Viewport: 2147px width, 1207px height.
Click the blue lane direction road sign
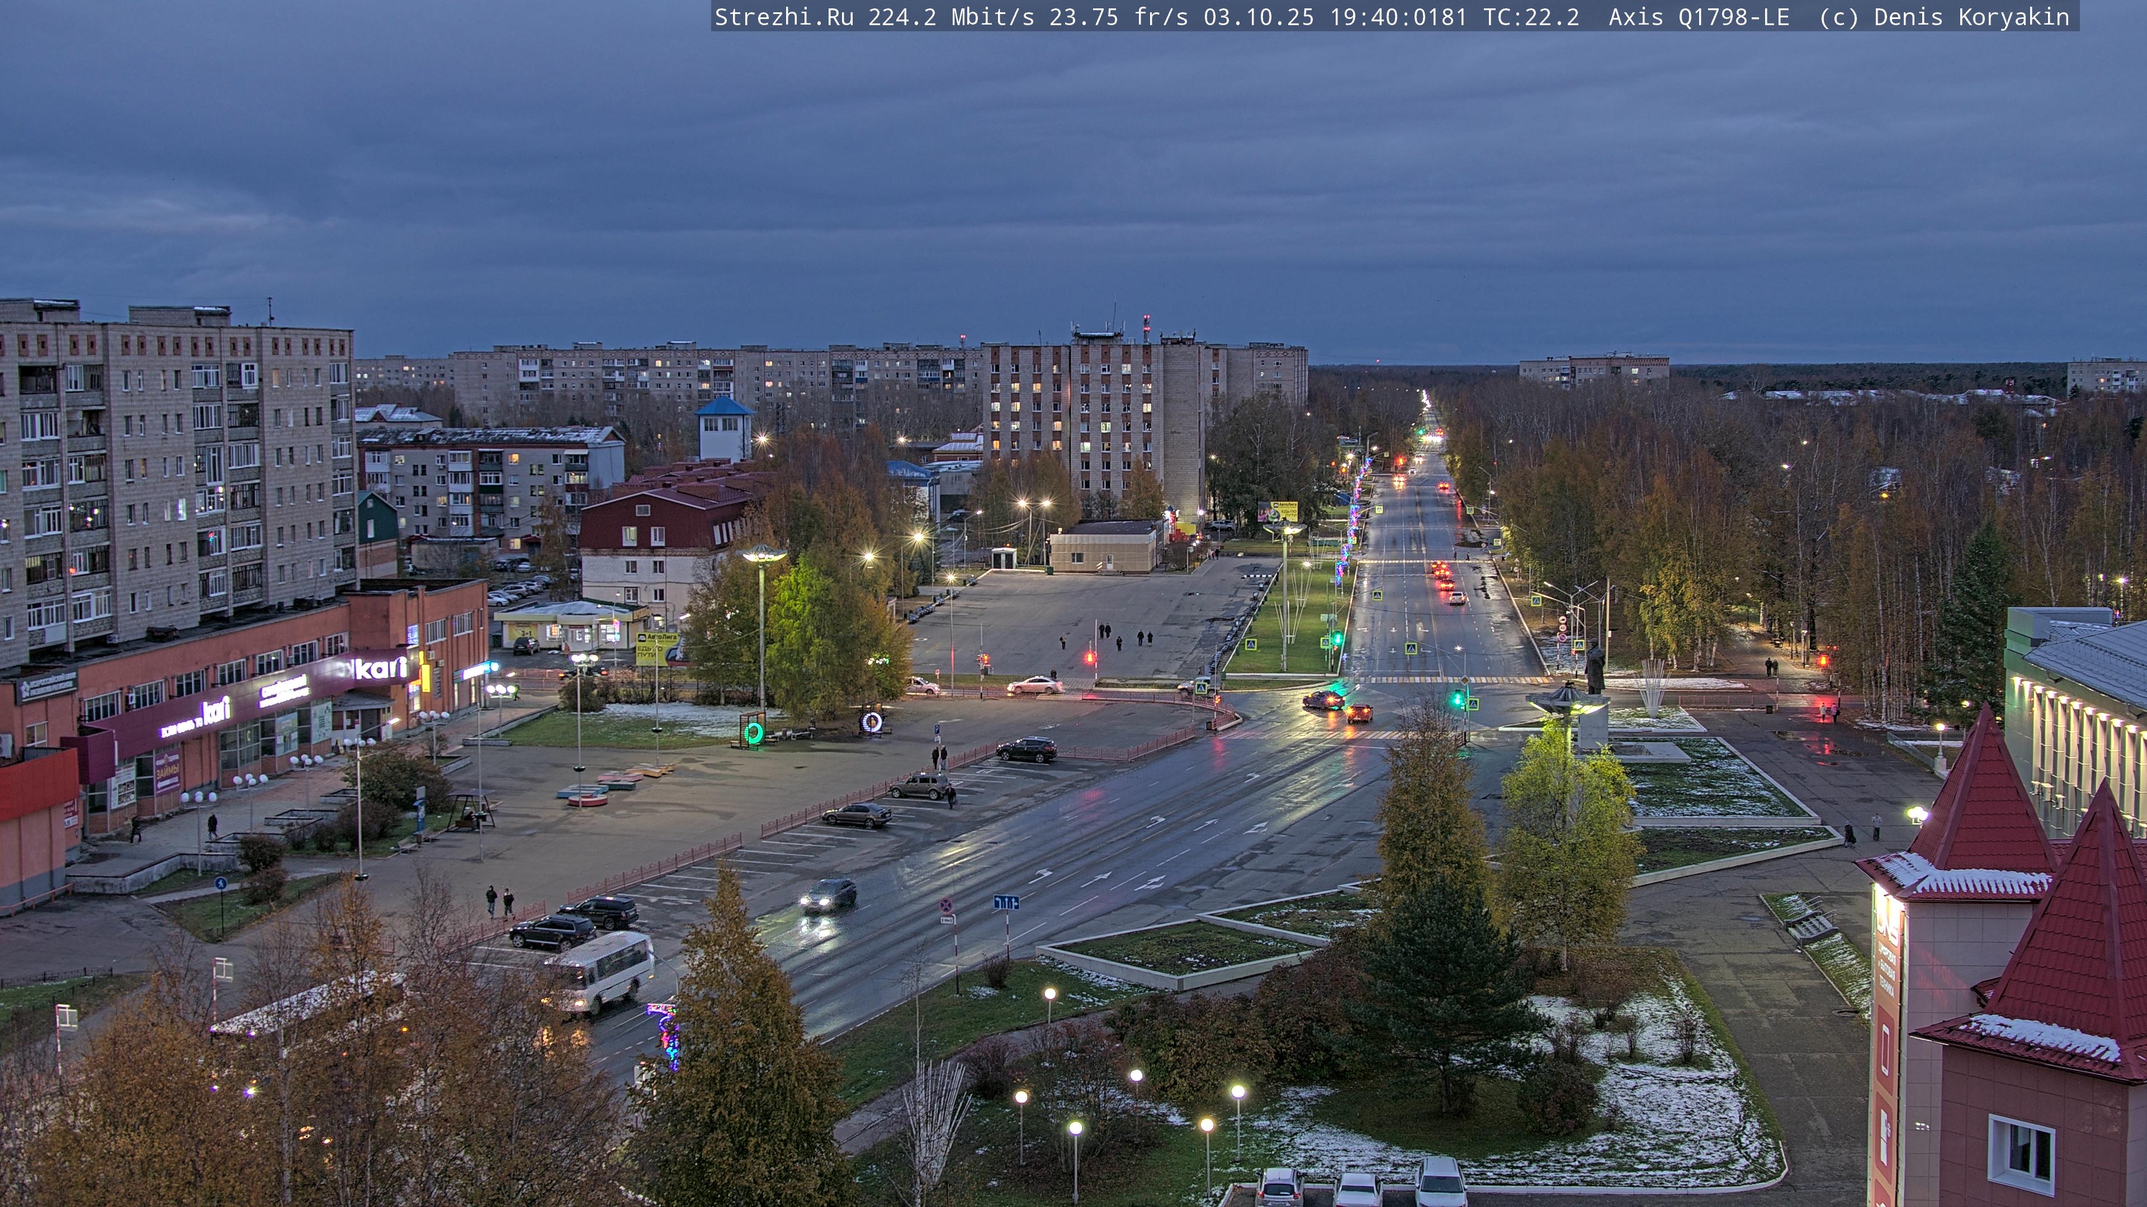[1006, 902]
